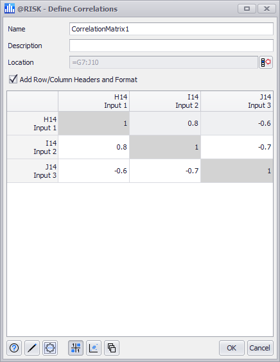Click the Location field showing =G7:J10
The width and height of the screenshot is (280, 362).
pyautogui.click(x=164, y=62)
